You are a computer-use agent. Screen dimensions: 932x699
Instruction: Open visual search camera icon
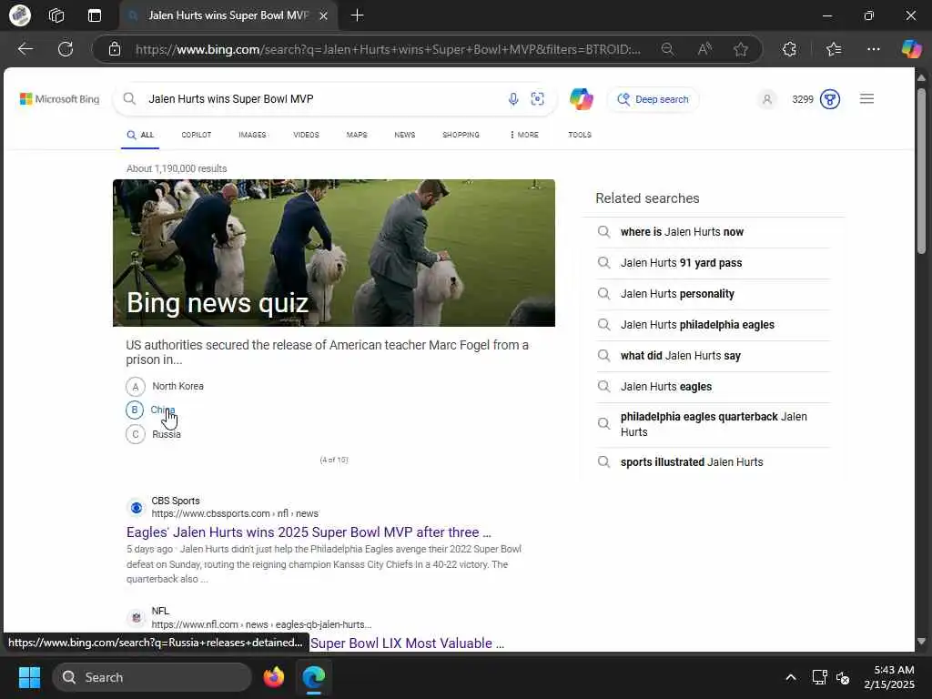pyautogui.click(x=537, y=99)
